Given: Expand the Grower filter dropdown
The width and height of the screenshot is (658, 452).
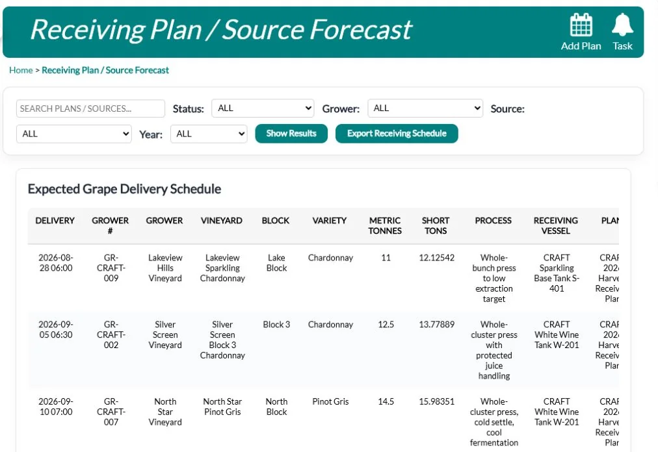Looking at the screenshot, I should [425, 108].
